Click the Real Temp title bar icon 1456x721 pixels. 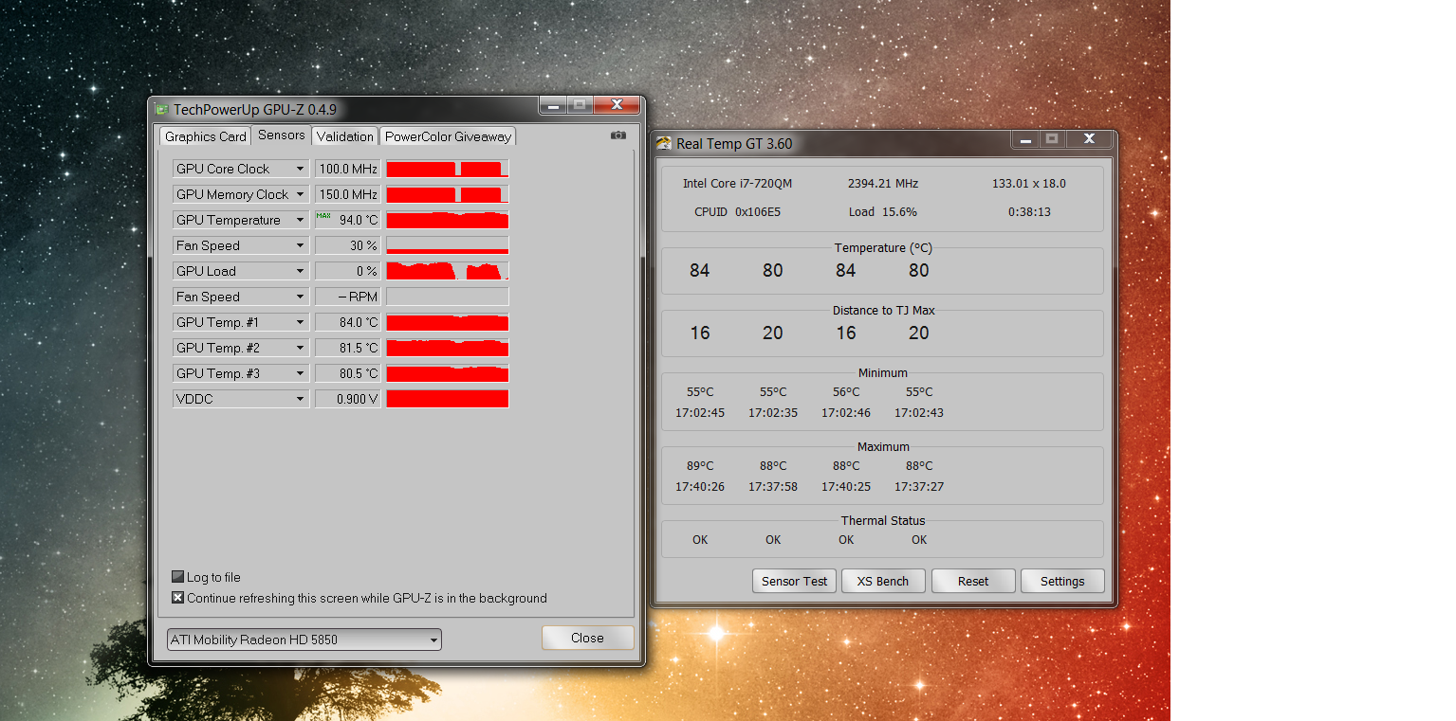pos(664,144)
